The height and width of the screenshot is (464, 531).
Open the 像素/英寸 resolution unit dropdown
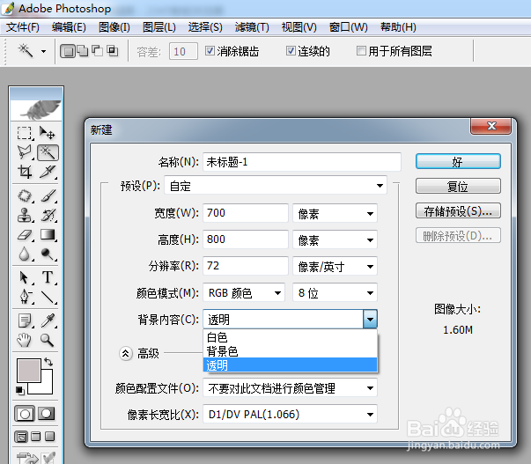click(x=335, y=266)
